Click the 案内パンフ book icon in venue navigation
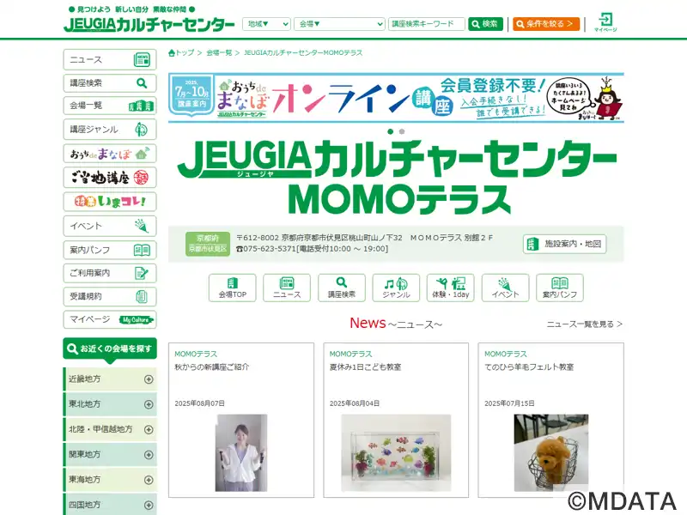Image resolution: width=687 pixels, height=515 pixels. (560, 288)
